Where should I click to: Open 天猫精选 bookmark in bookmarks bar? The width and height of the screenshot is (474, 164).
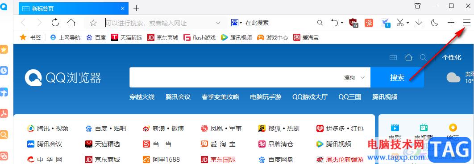[x=127, y=38]
